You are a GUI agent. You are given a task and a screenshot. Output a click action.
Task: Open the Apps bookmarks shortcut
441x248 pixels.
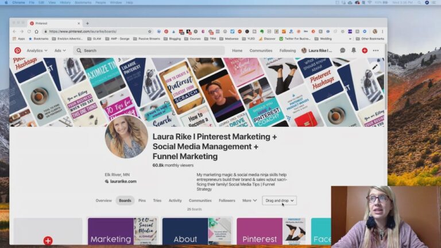pos(18,39)
